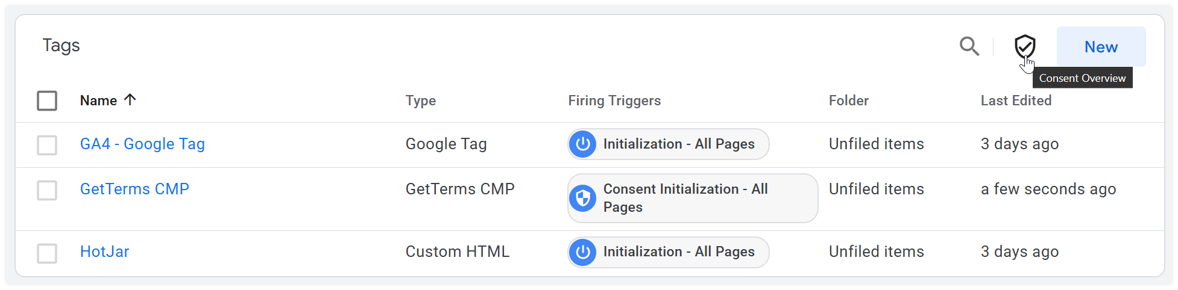
Task: Open the tags search magnifier icon
Action: point(969,46)
